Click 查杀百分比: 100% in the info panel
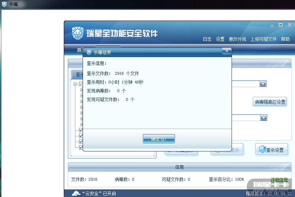This screenshot has width=295, height=197. pyautogui.click(x=227, y=179)
